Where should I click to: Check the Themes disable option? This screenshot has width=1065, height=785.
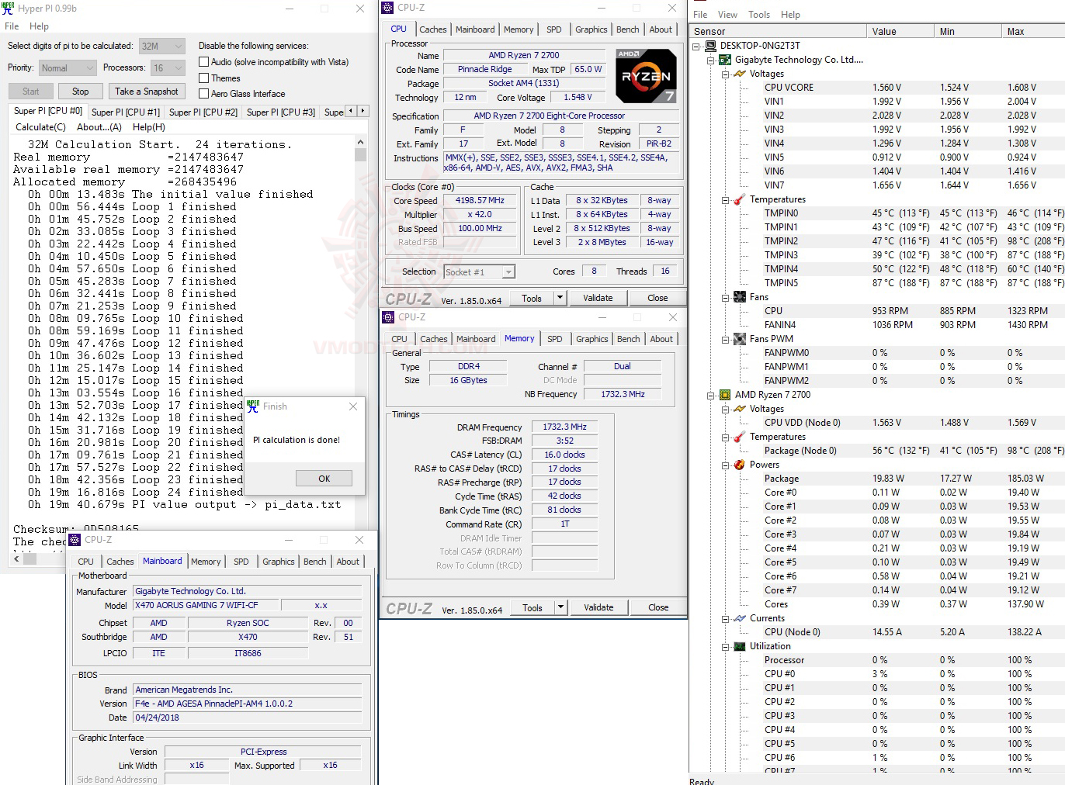[x=203, y=78]
